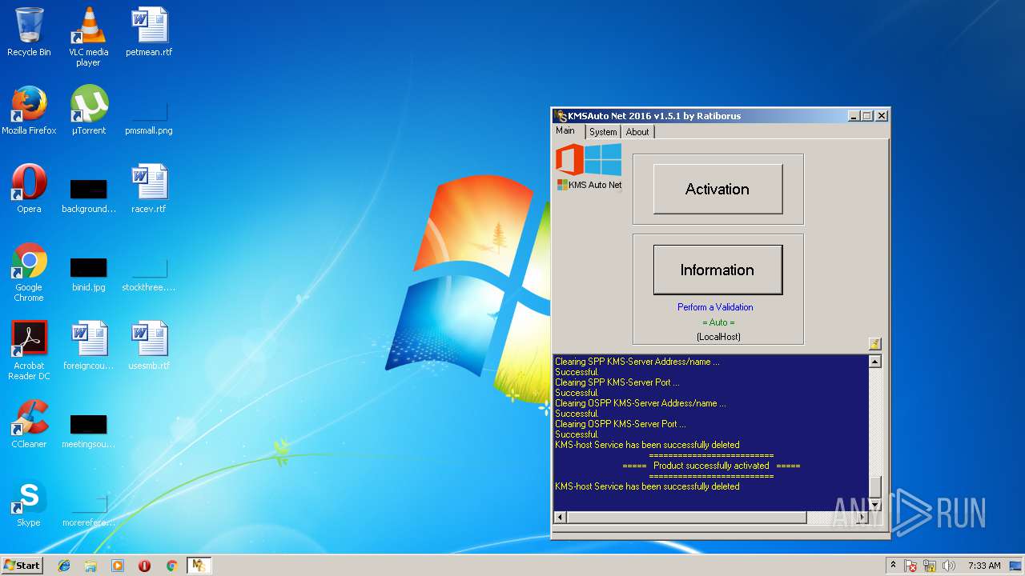This screenshot has width=1025, height=576.
Task: Click the KMS Auto Net label logo
Action: pos(589,185)
